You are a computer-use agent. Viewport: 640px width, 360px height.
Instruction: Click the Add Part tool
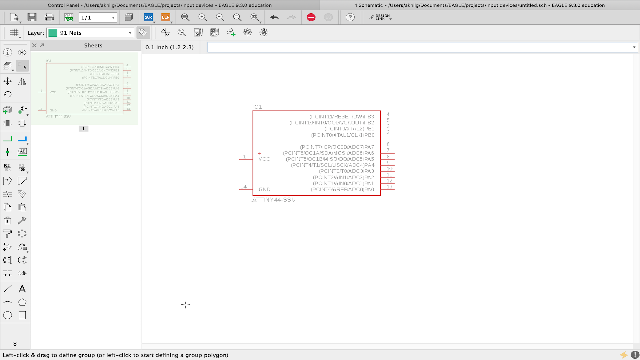[x=7, y=110]
